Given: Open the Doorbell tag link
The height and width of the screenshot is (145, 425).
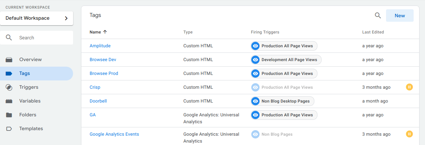Looking at the screenshot, I should click(x=98, y=101).
